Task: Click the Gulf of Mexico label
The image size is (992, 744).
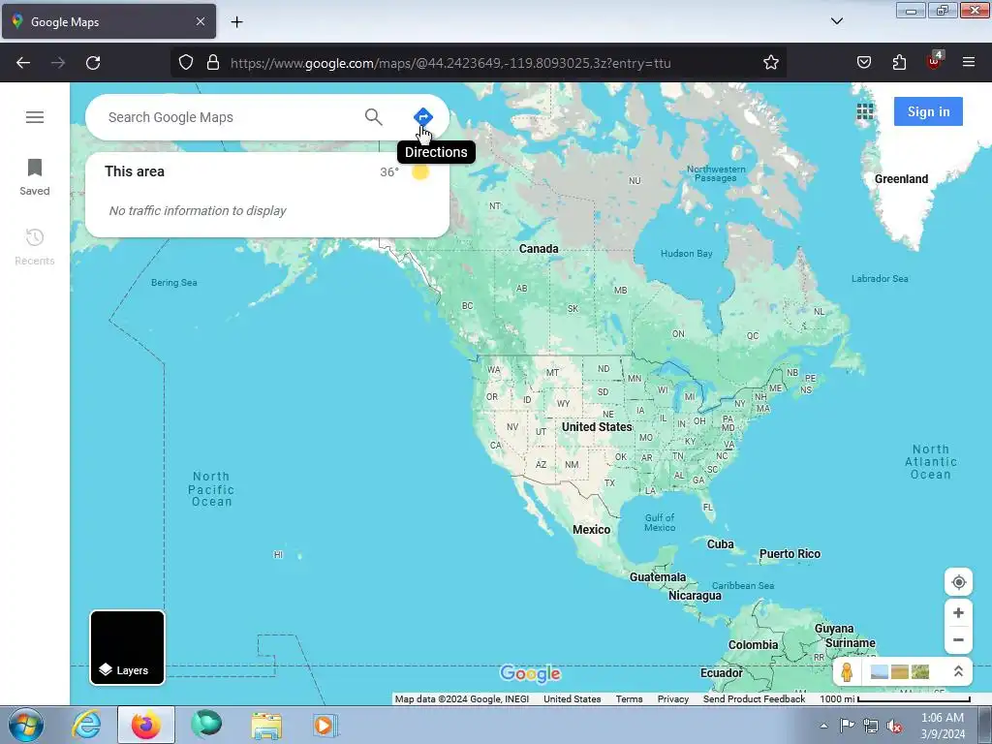Action: [x=660, y=522]
